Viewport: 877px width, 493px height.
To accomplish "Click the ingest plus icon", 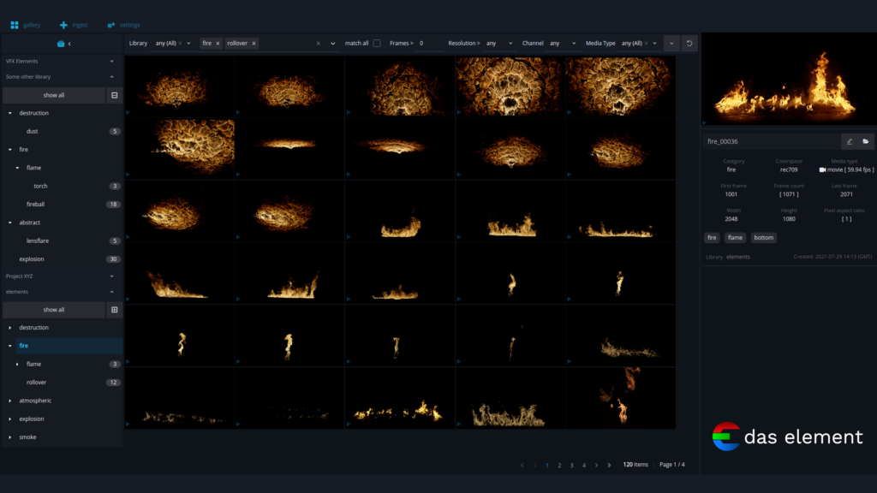I will pos(63,25).
